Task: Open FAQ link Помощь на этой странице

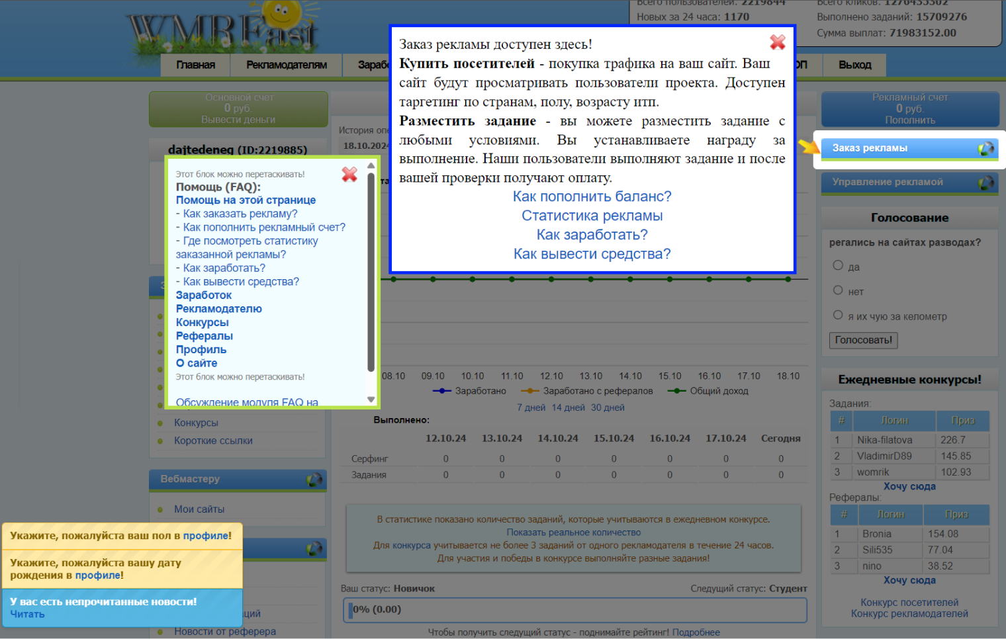Action: [246, 200]
